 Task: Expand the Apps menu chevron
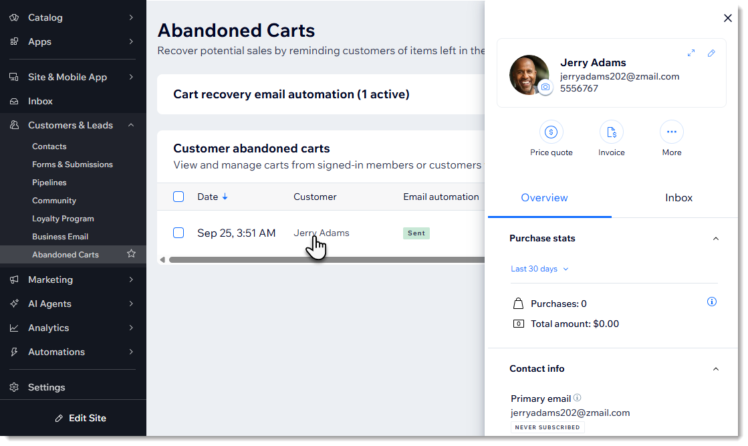[131, 41]
